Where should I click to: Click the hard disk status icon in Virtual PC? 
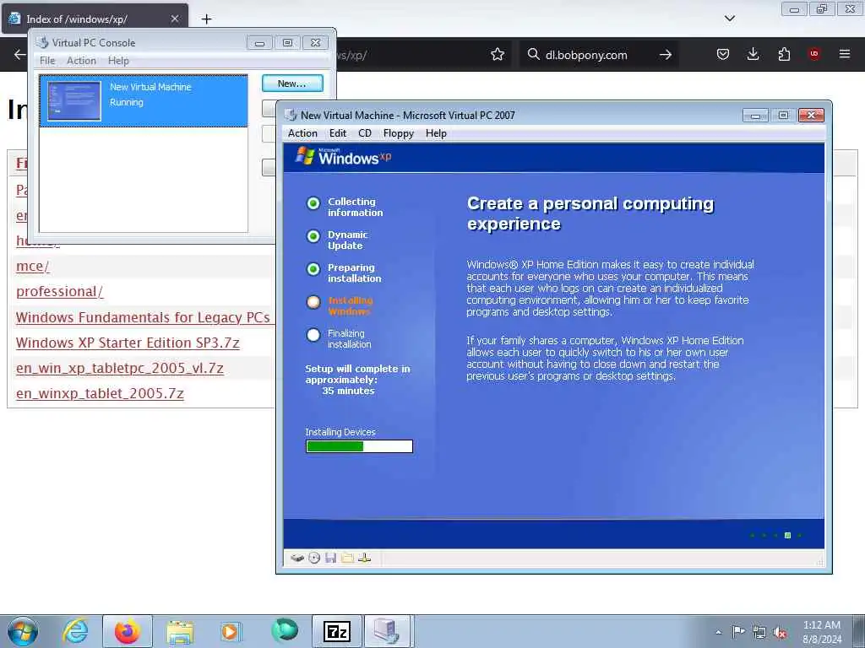[296, 558]
